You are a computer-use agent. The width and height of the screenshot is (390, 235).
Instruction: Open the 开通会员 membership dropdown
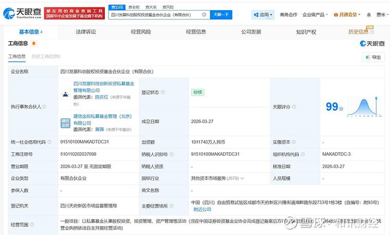coord(347,15)
